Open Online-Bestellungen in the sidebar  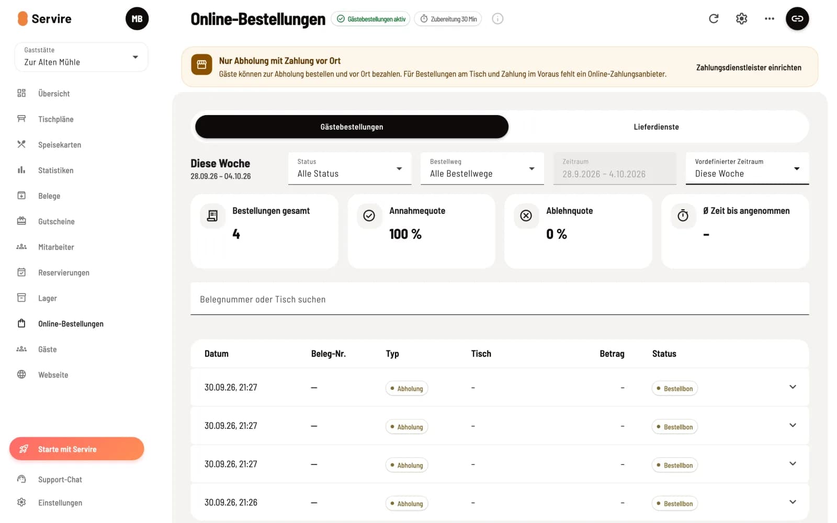[71, 324]
